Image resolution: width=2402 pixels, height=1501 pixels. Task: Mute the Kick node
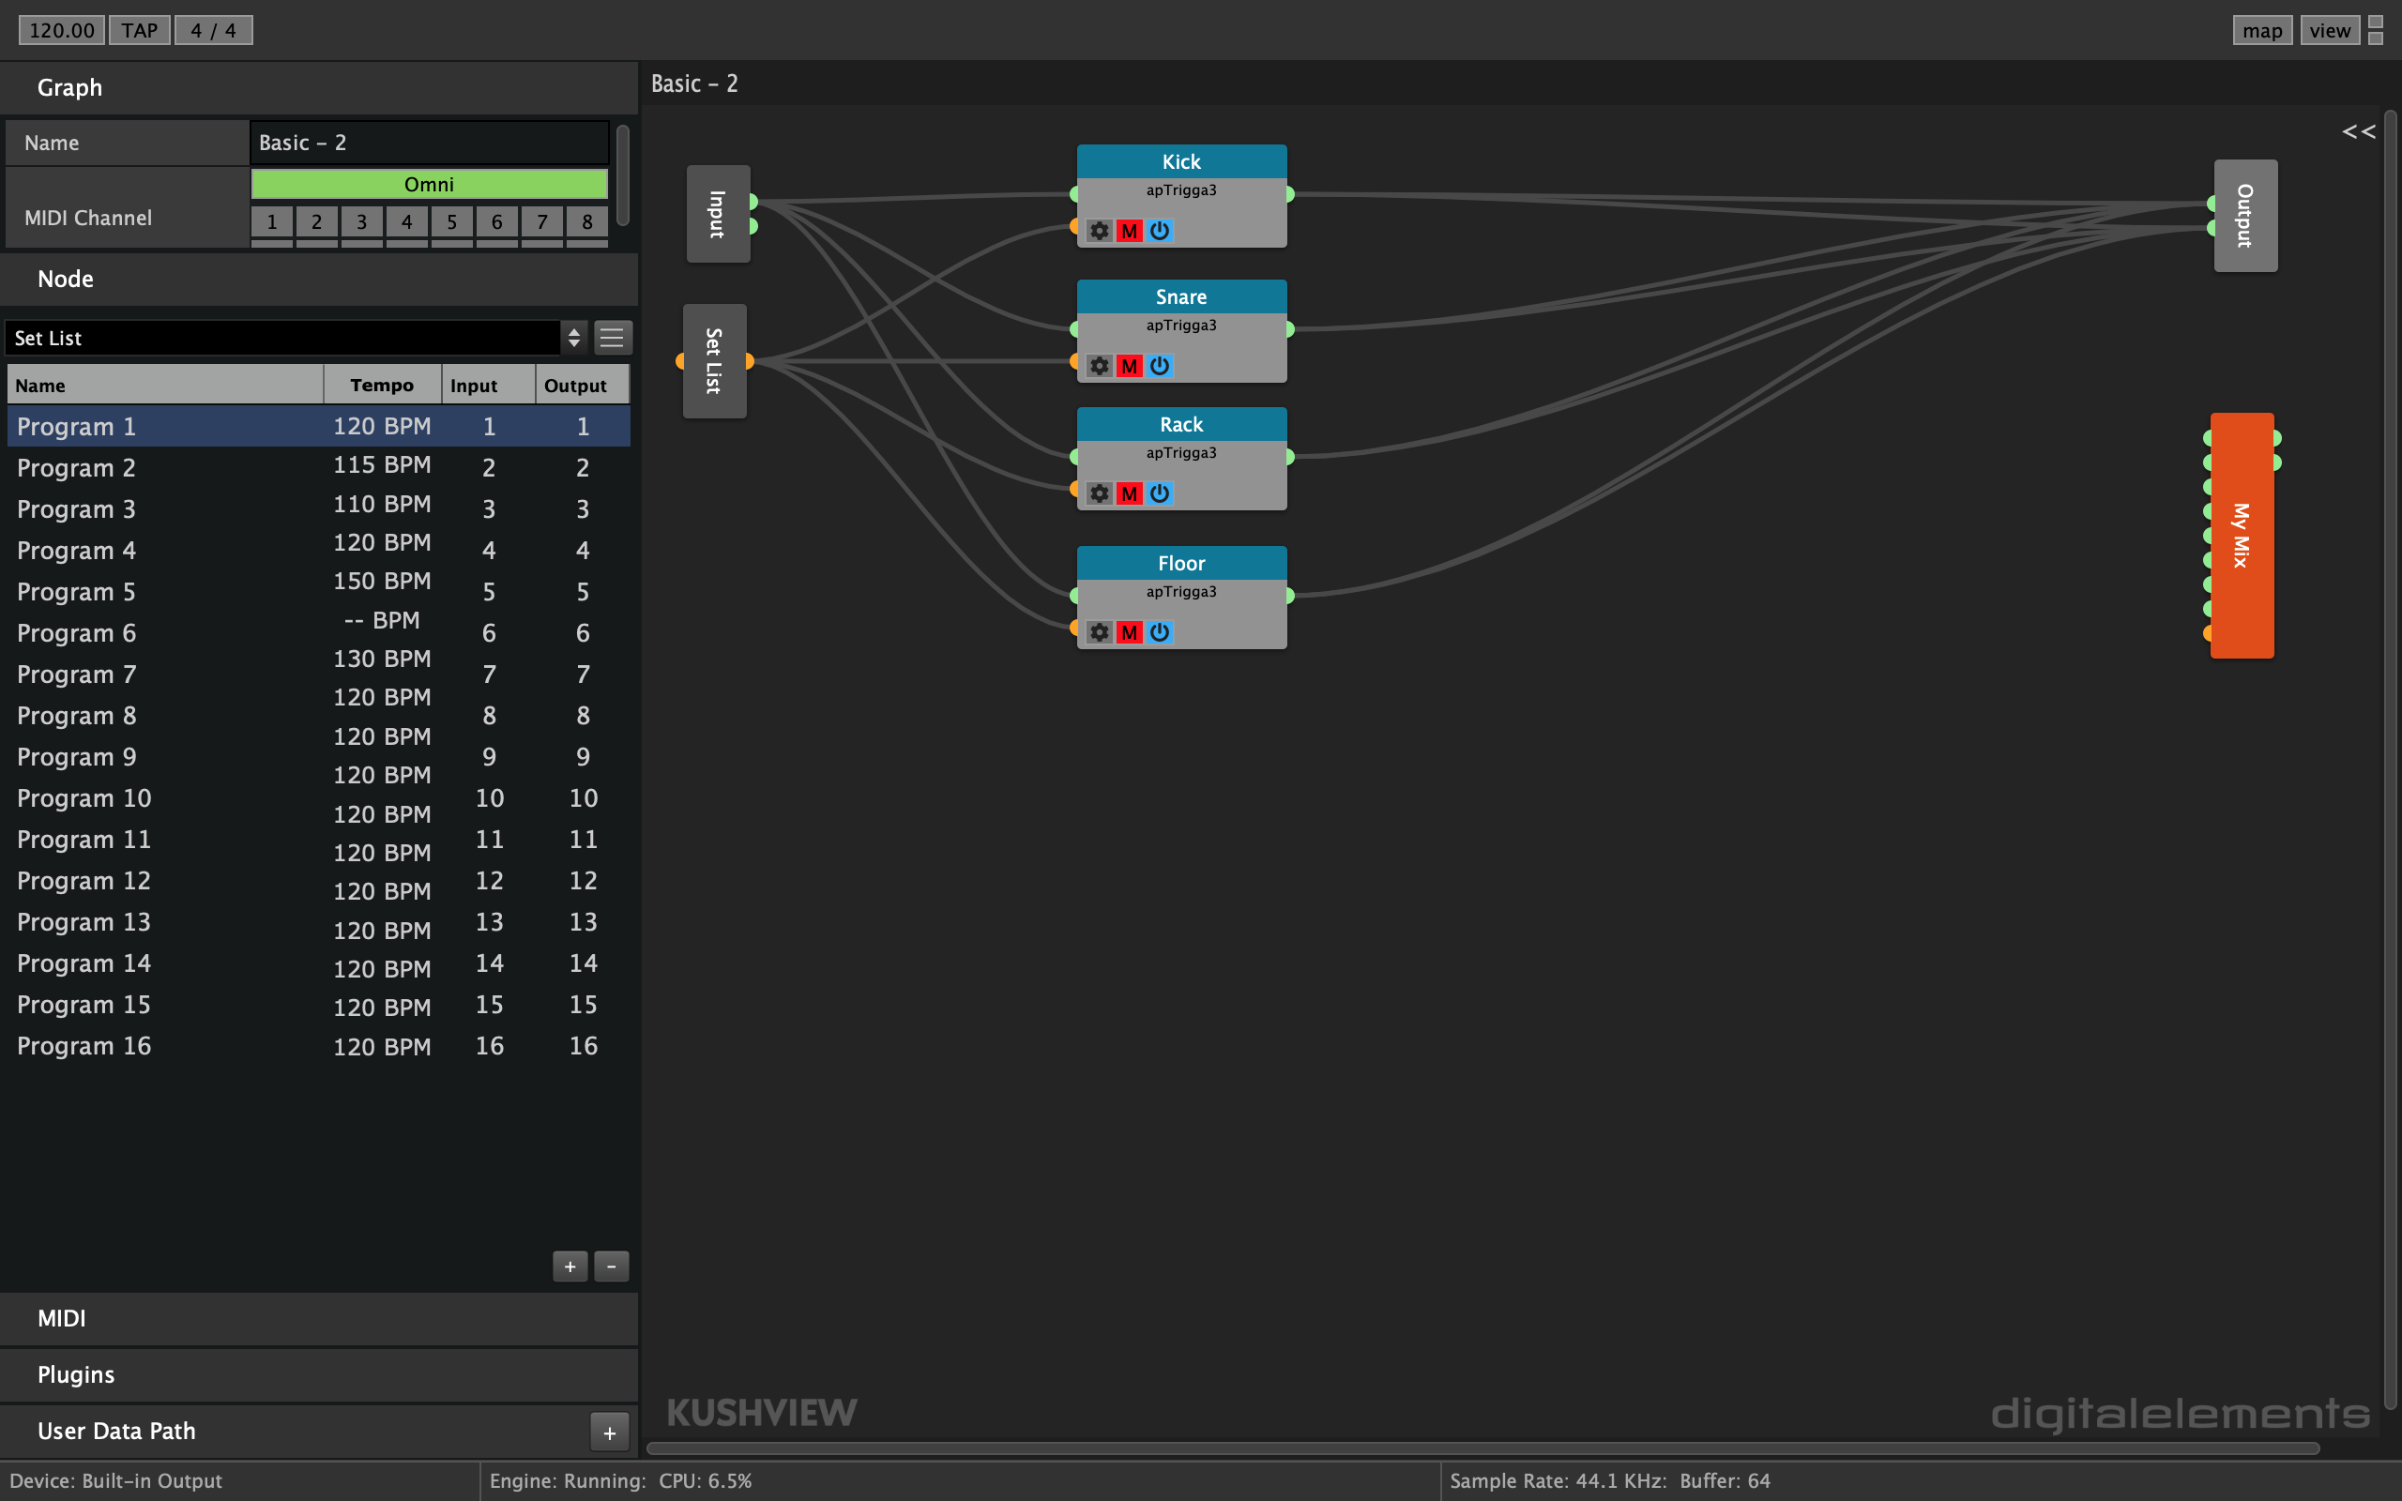pyautogui.click(x=1129, y=231)
